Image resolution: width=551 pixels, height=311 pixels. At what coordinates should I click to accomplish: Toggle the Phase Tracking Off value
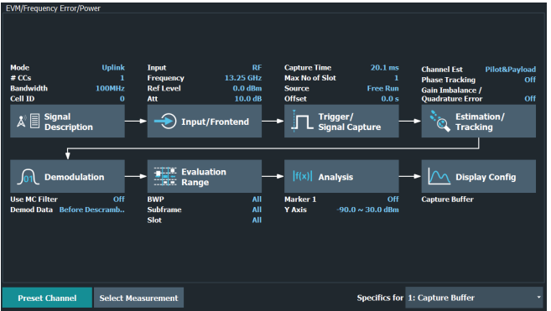click(x=530, y=80)
